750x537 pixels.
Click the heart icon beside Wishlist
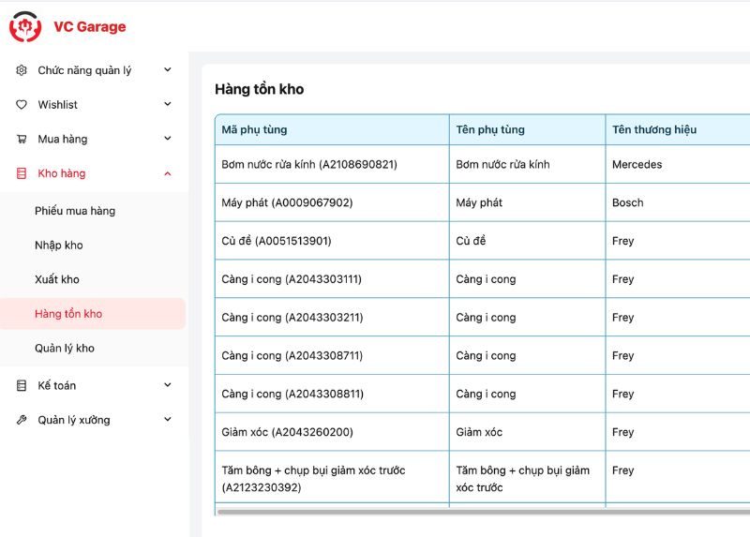tap(22, 105)
